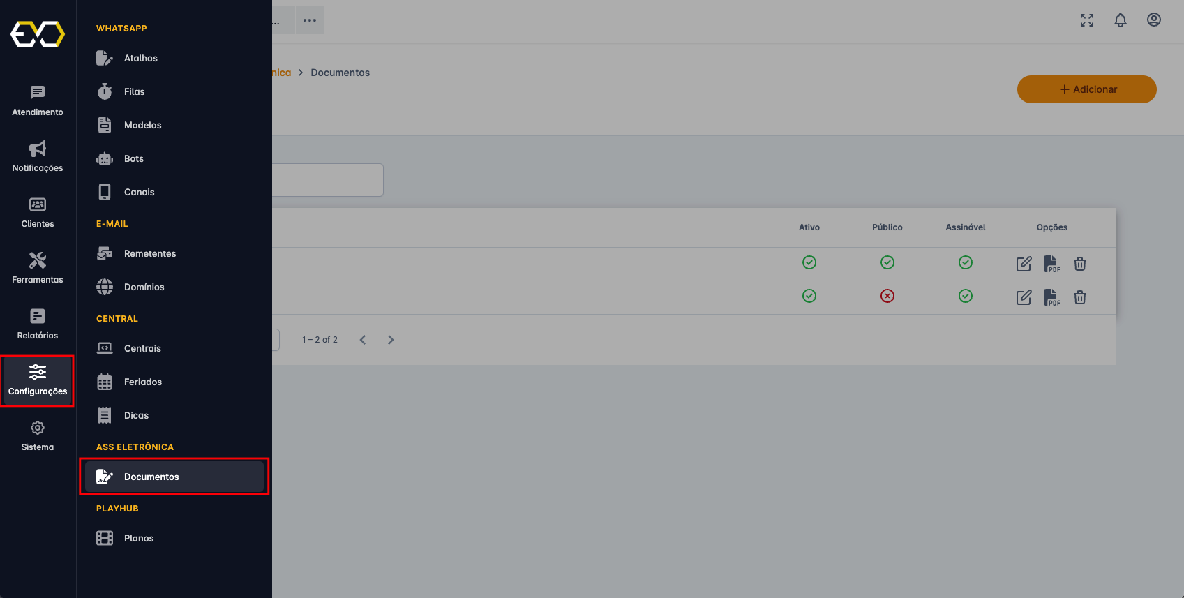This screenshot has height=598, width=1184.
Task: Open the notifications bell
Action: pyautogui.click(x=1121, y=20)
